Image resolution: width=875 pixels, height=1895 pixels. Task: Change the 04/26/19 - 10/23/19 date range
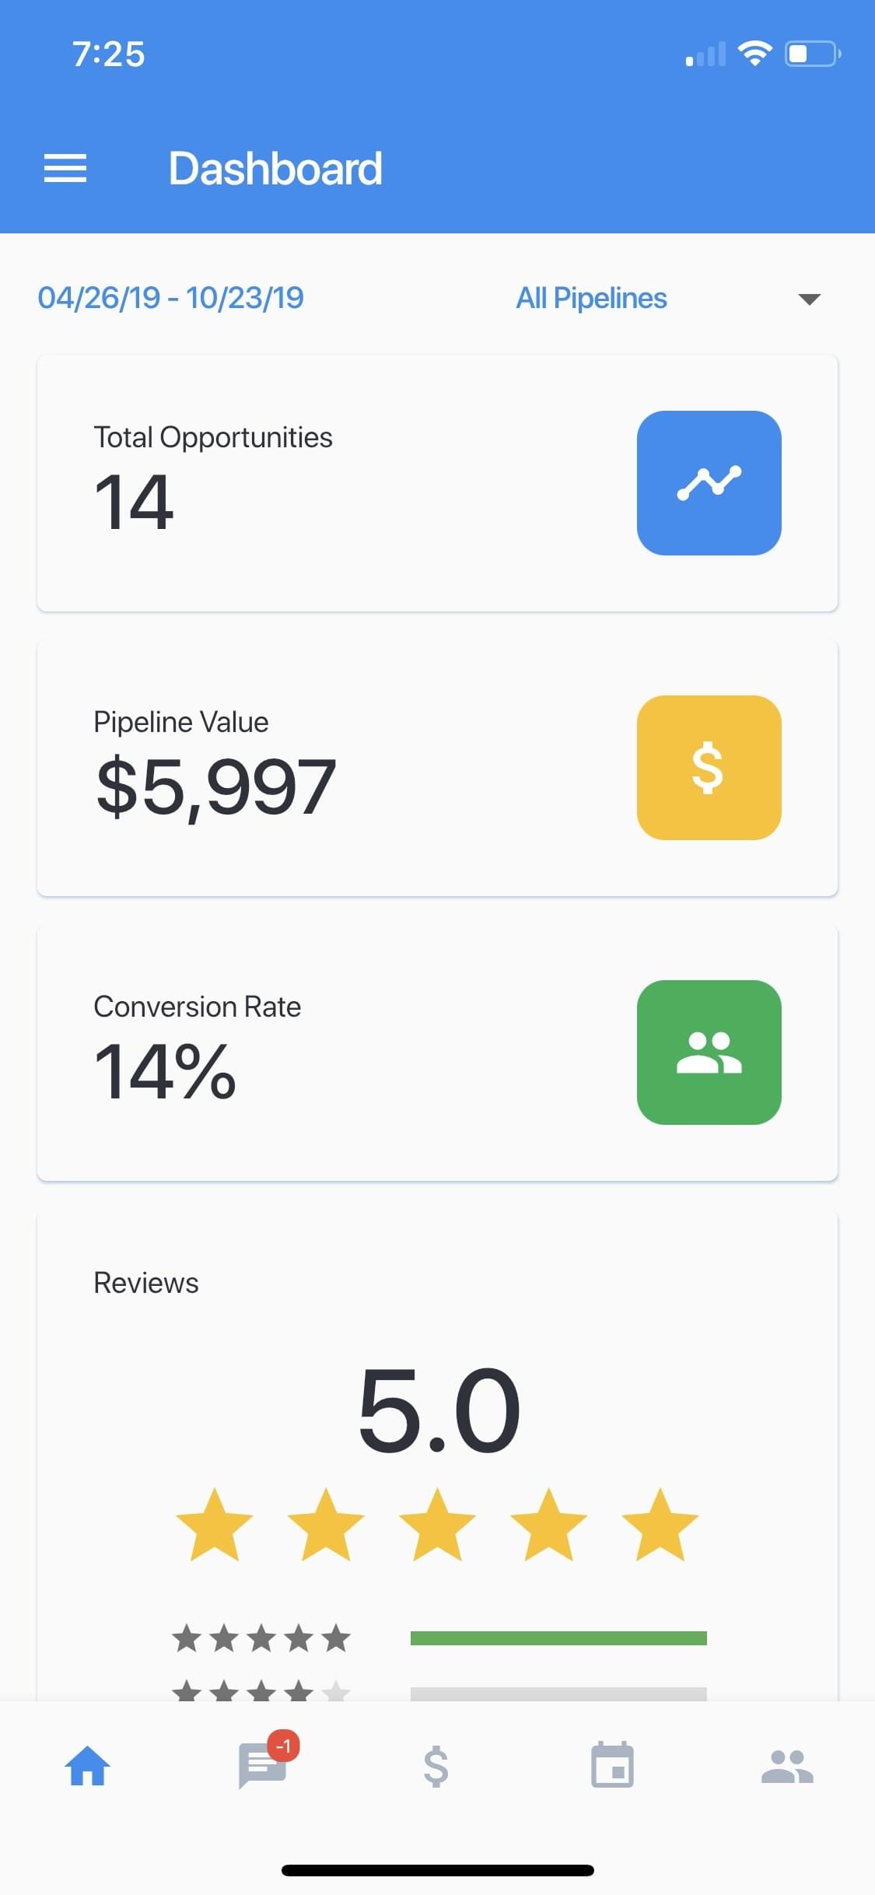(x=171, y=298)
